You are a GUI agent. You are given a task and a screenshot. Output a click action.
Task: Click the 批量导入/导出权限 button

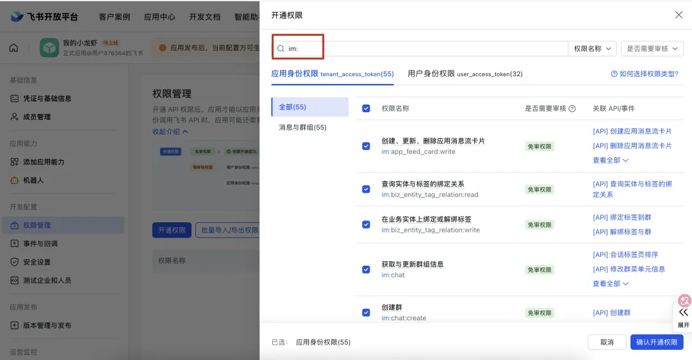click(x=227, y=230)
